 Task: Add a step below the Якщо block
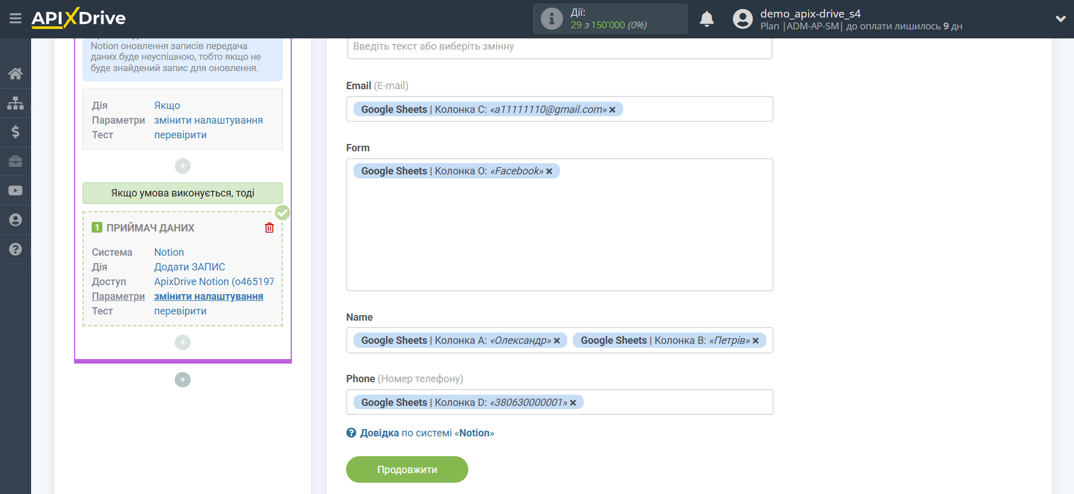point(183,166)
